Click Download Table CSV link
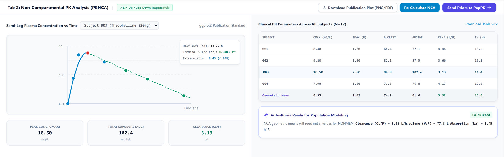 [x=481, y=24]
